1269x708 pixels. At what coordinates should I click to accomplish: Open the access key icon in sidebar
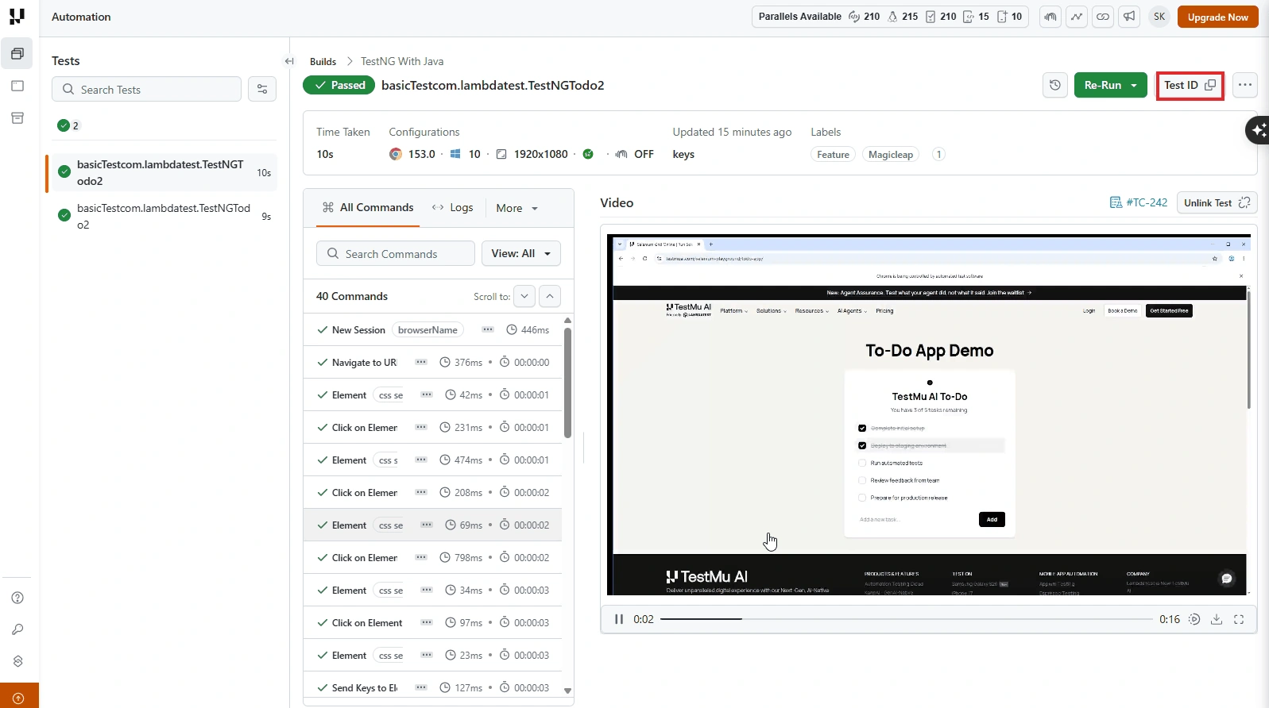[17, 629]
